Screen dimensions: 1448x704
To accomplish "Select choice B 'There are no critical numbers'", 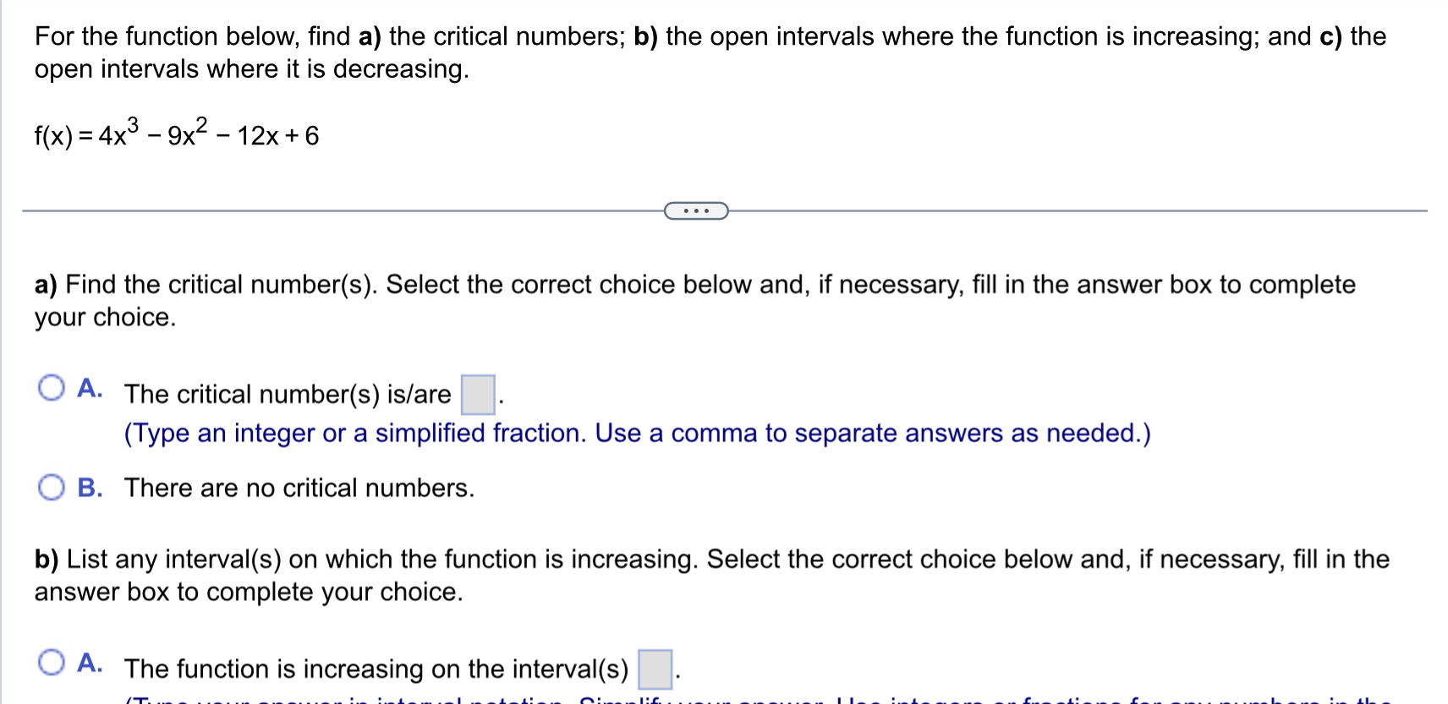I will pyautogui.click(x=52, y=487).
